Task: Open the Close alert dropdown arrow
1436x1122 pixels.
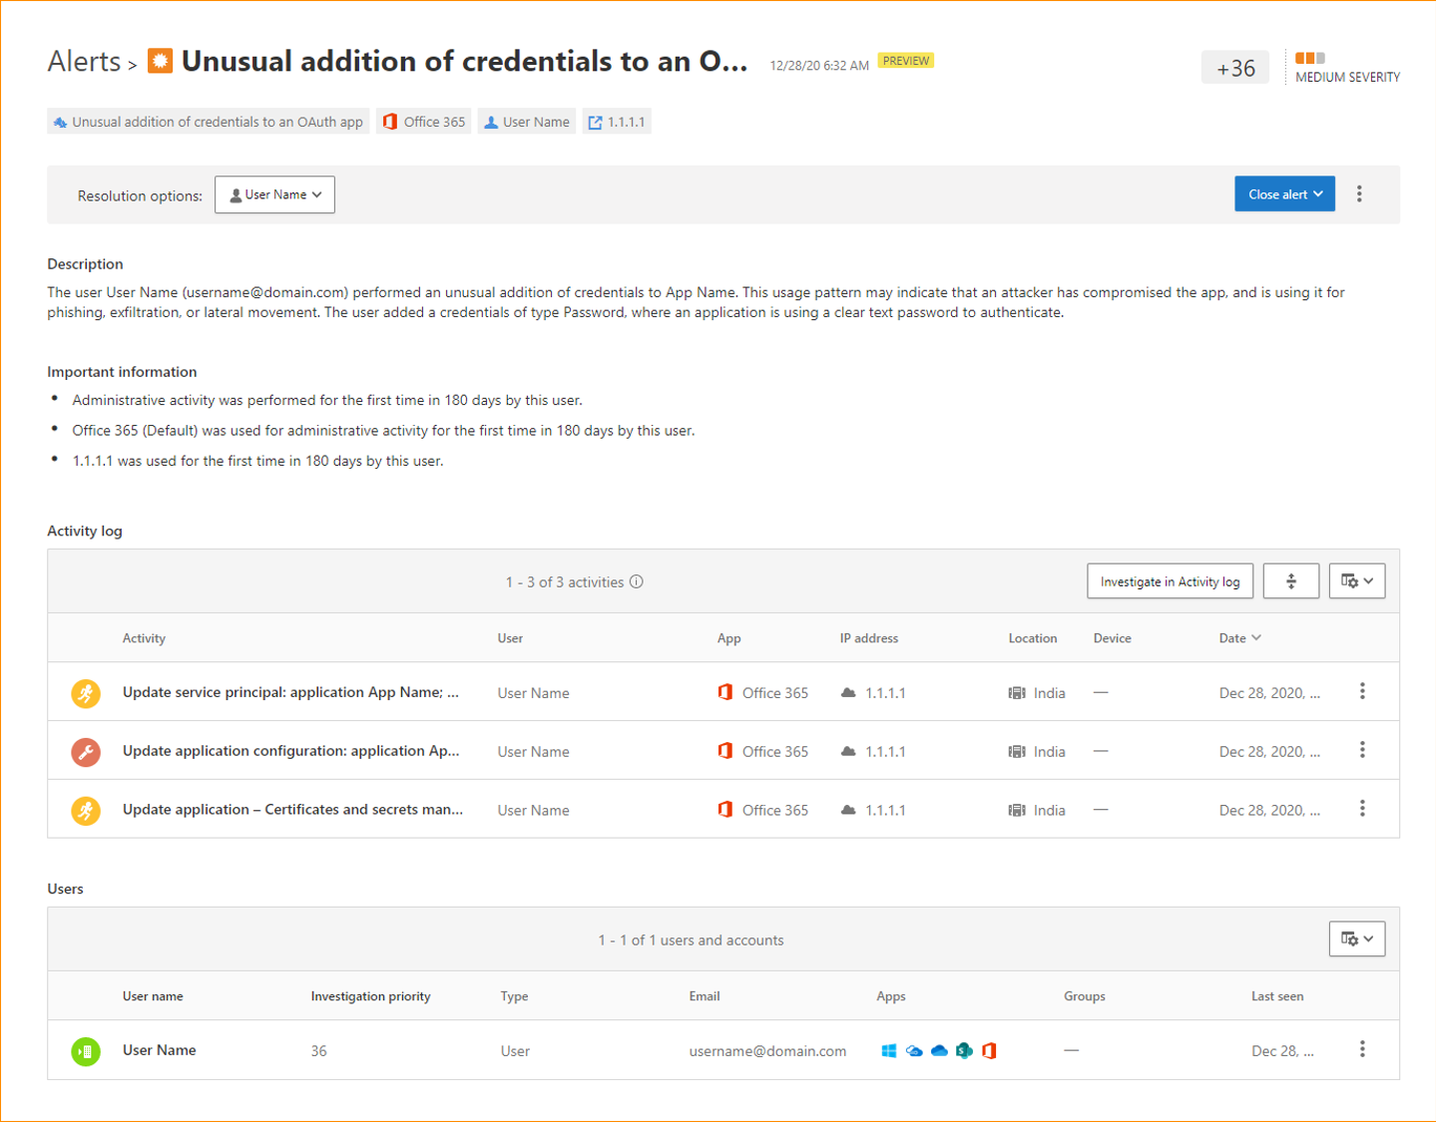Action: click(1319, 193)
